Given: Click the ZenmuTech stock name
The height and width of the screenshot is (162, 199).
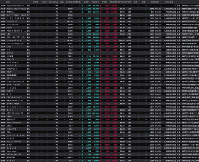Looking at the screenshot, I should 14,40.
